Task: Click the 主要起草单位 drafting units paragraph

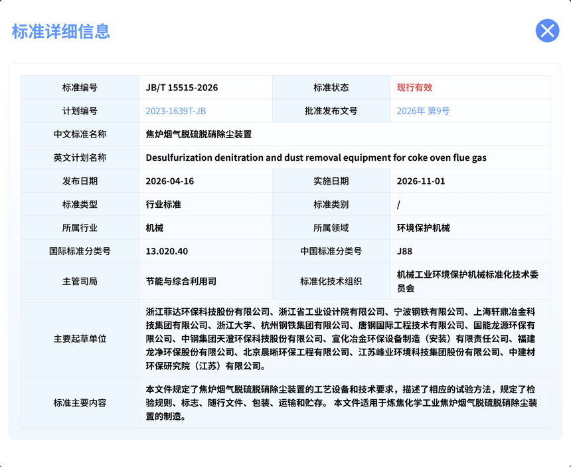Action: pos(341,338)
